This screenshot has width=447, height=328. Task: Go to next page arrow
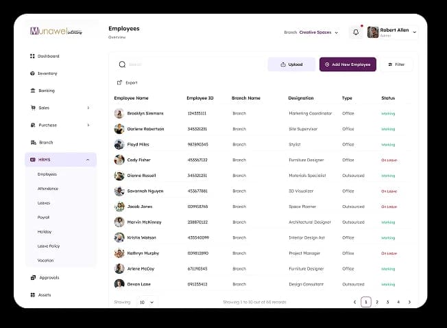(x=409, y=302)
